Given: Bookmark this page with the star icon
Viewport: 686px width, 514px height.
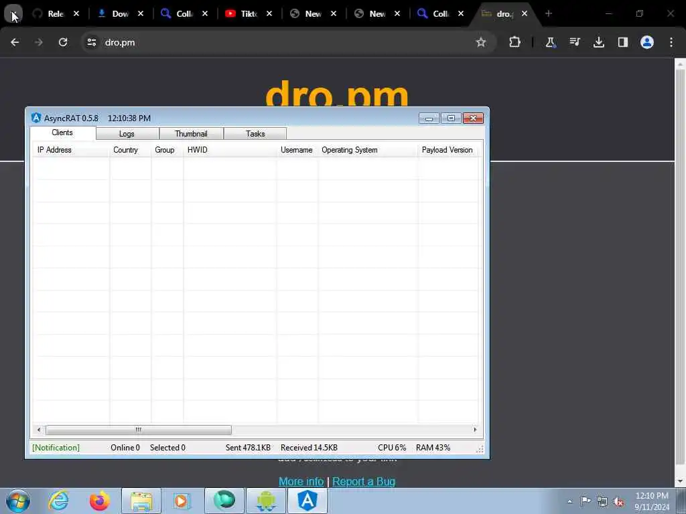Looking at the screenshot, I should click(x=481, y=42).
